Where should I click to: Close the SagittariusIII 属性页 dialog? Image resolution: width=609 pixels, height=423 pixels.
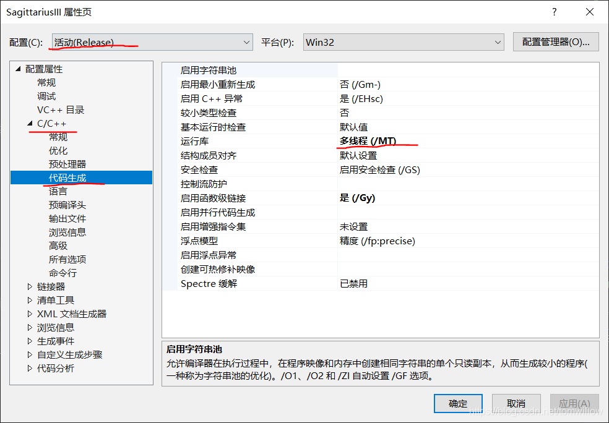(590, 12)
